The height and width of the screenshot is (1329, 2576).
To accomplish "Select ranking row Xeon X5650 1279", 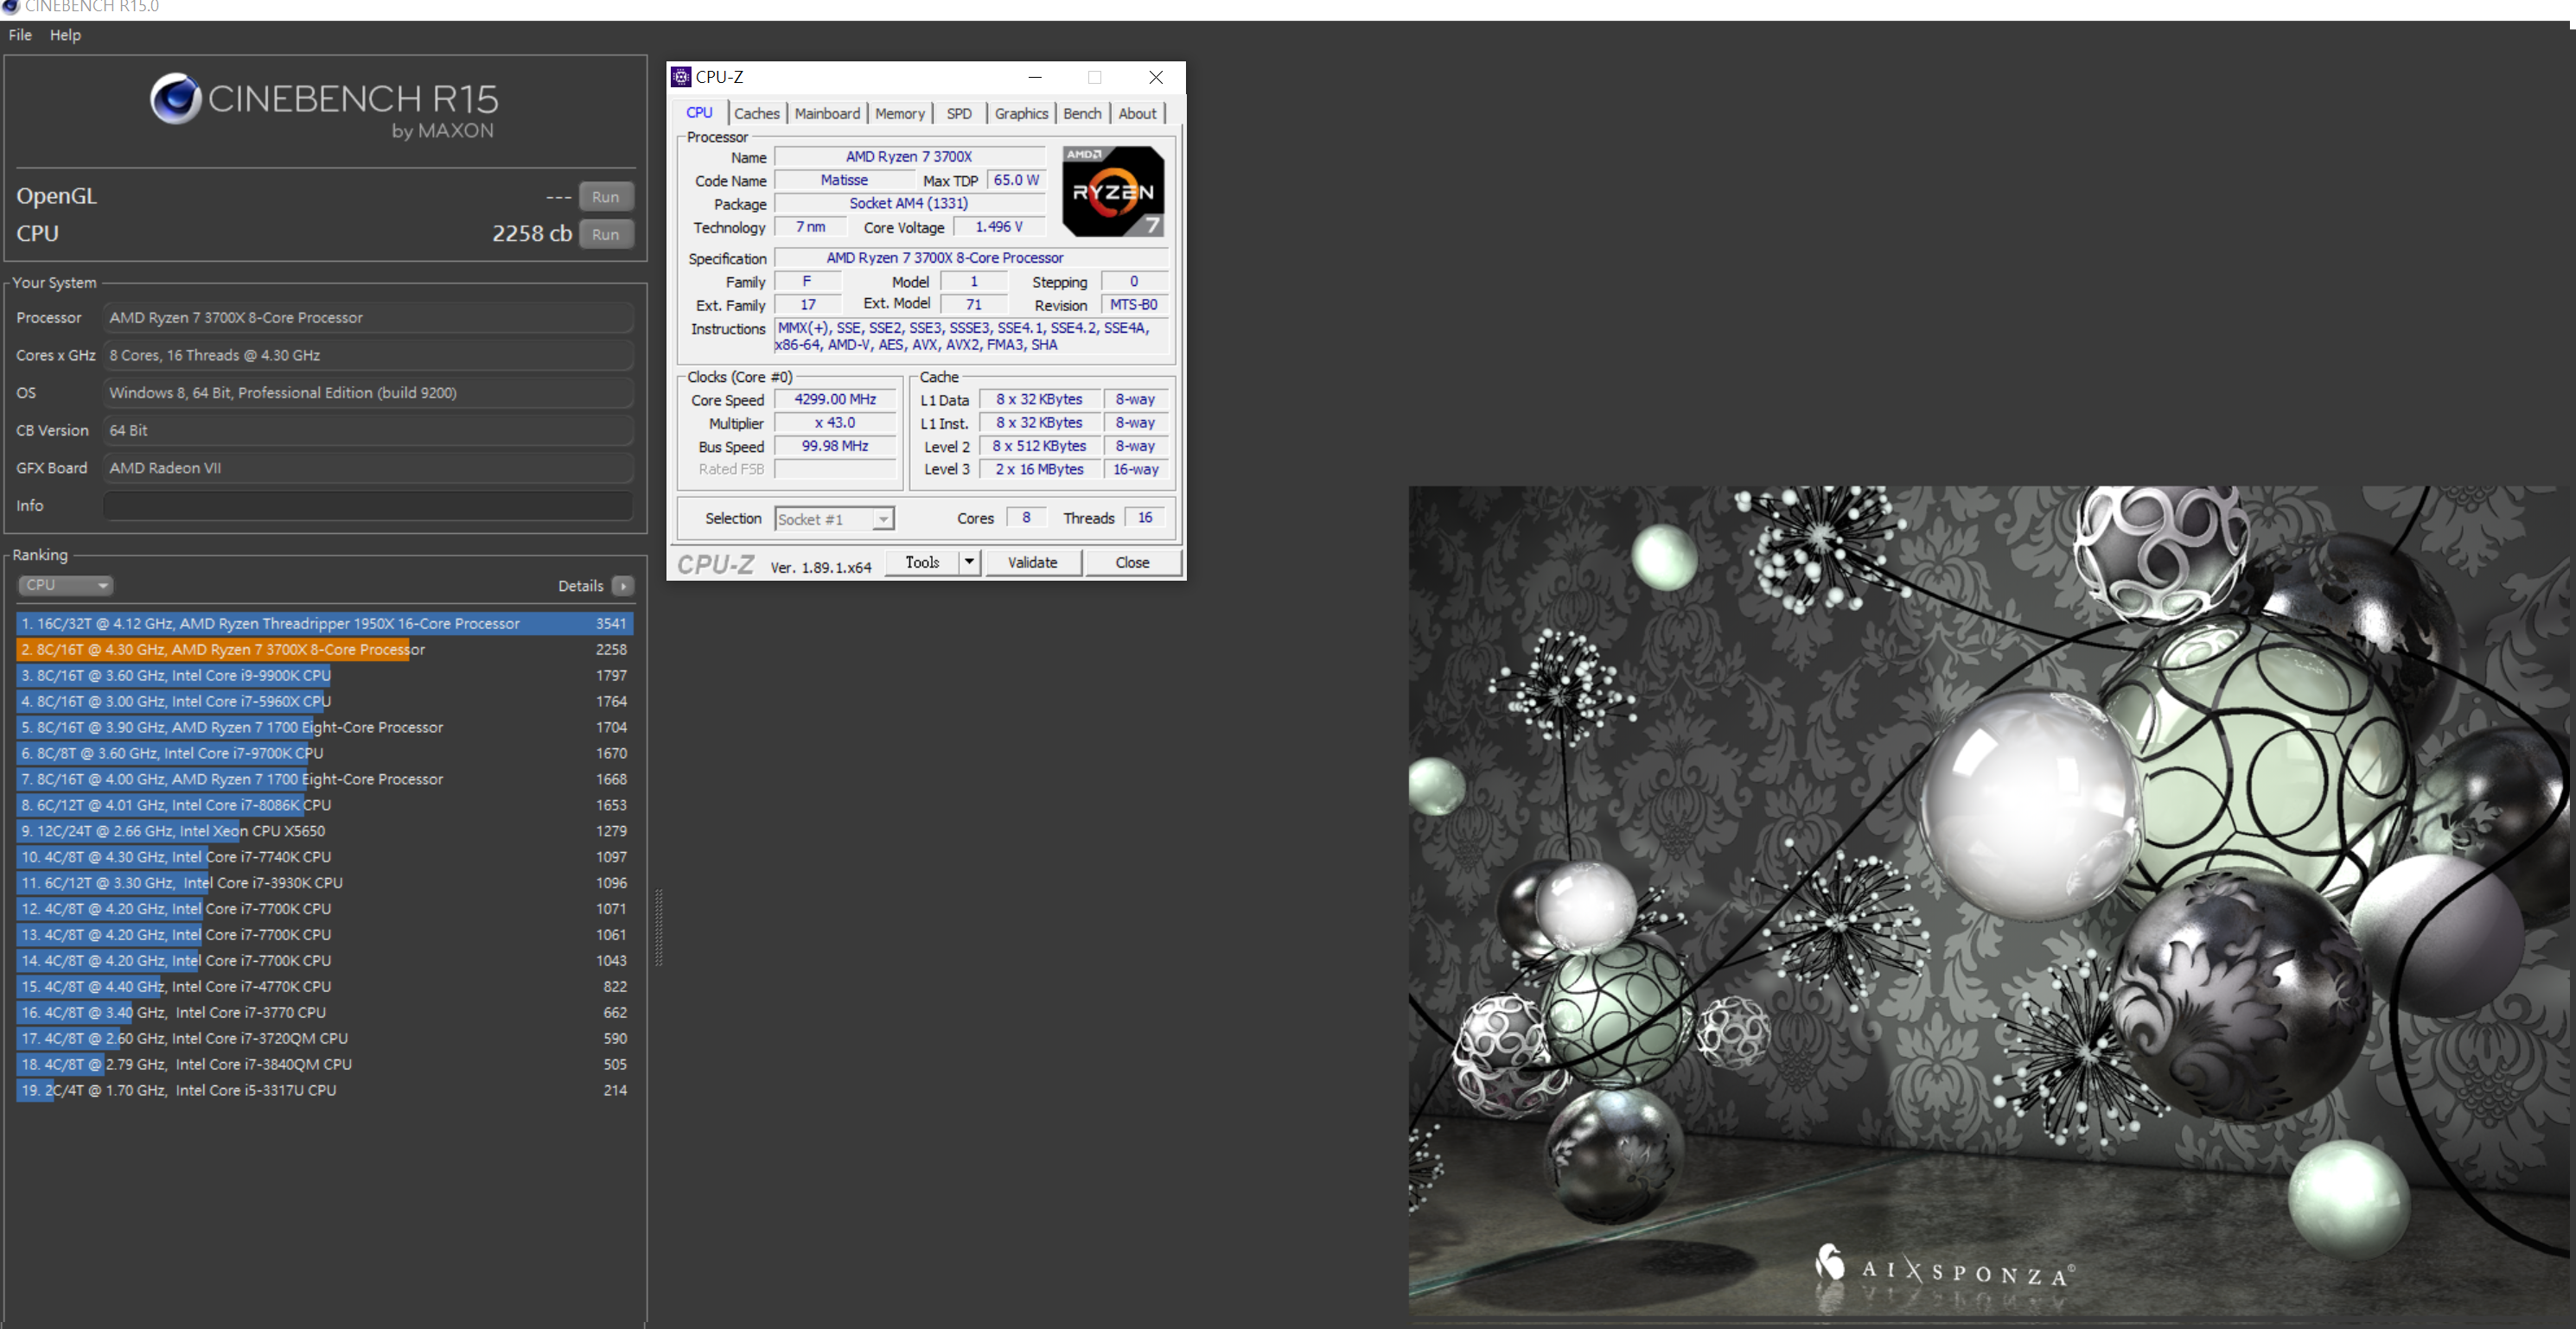I will [324, 832].
